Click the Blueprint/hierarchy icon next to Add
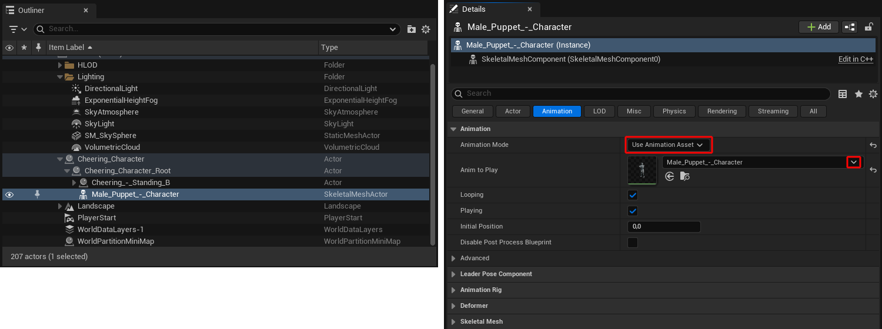Screen dimensions: 882x329 (850, 27)
